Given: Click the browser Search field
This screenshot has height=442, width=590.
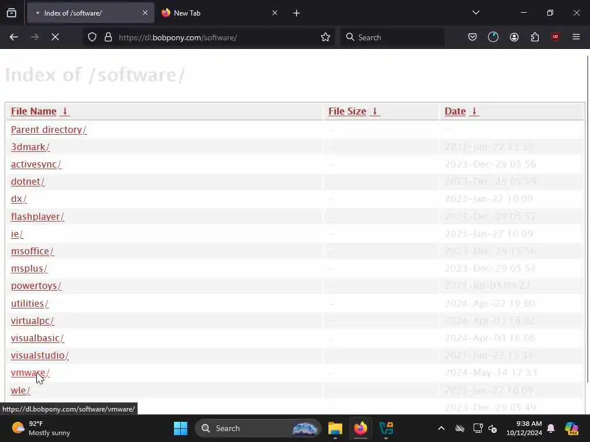Looking at the screenshot, I should pos(392,37).
